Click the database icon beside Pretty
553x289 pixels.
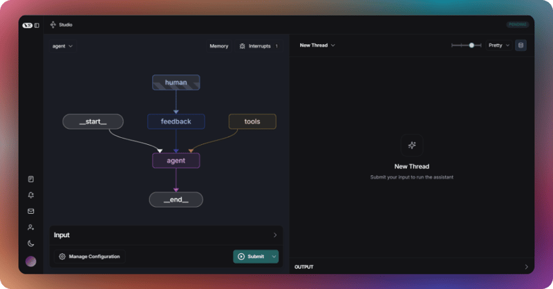coord(521,46)
